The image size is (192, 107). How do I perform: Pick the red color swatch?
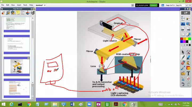click(182, 39)
